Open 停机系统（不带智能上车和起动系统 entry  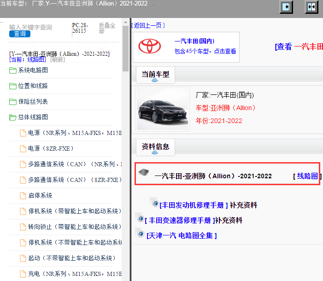click(75, 242)
